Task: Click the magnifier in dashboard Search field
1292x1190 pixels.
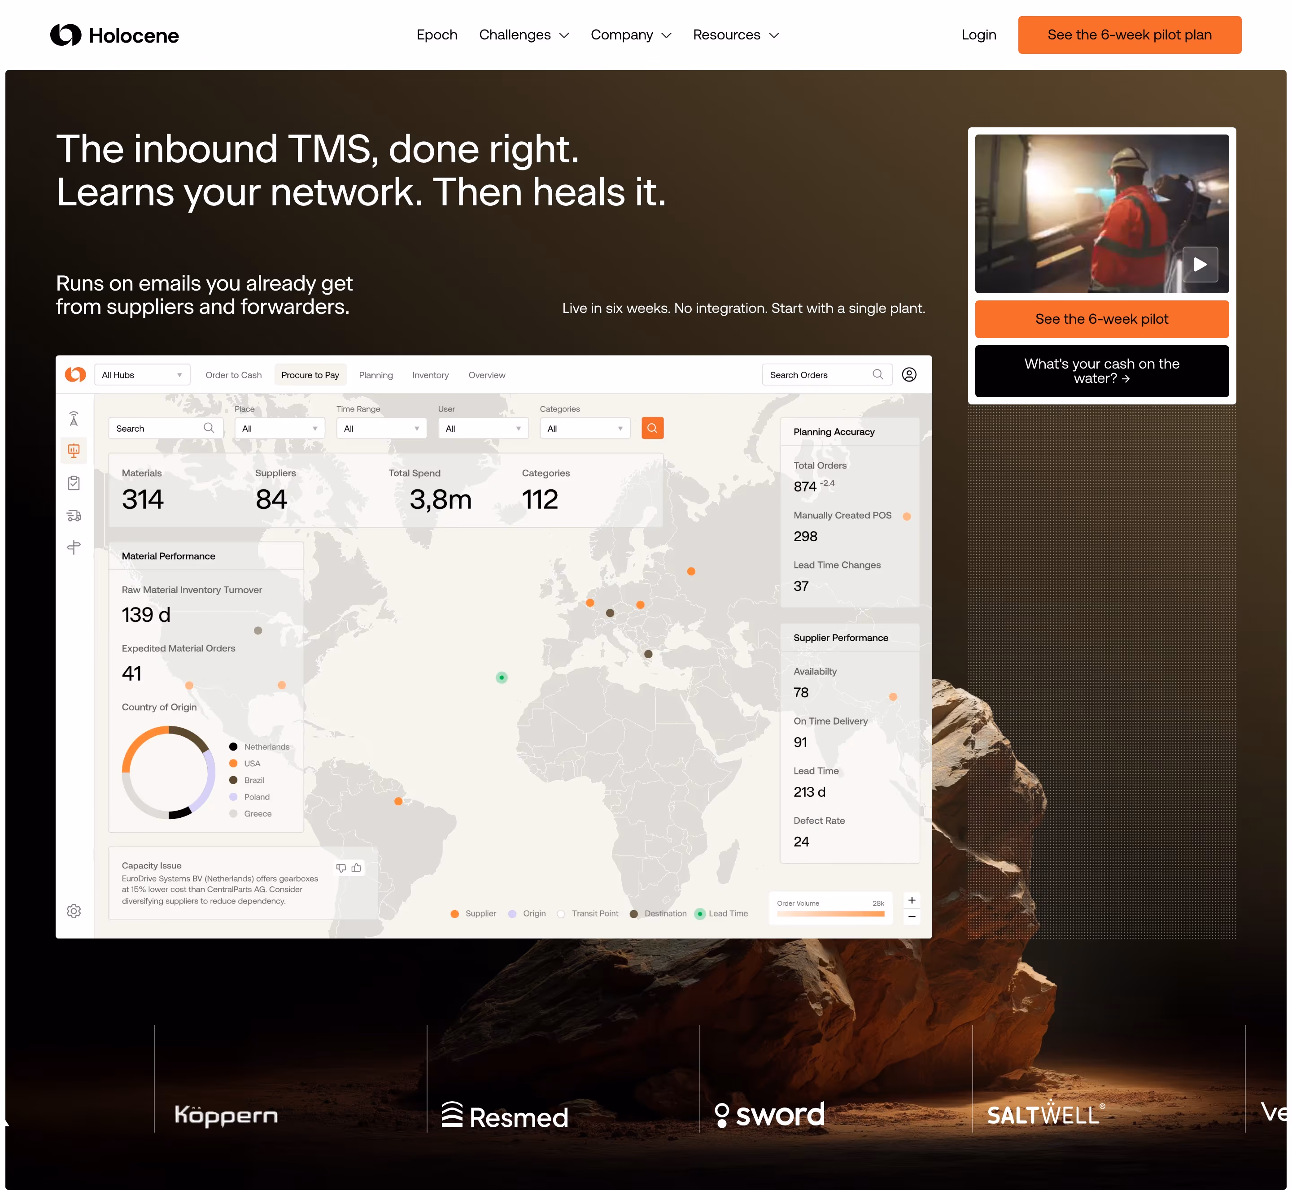Action: (208, 428)
